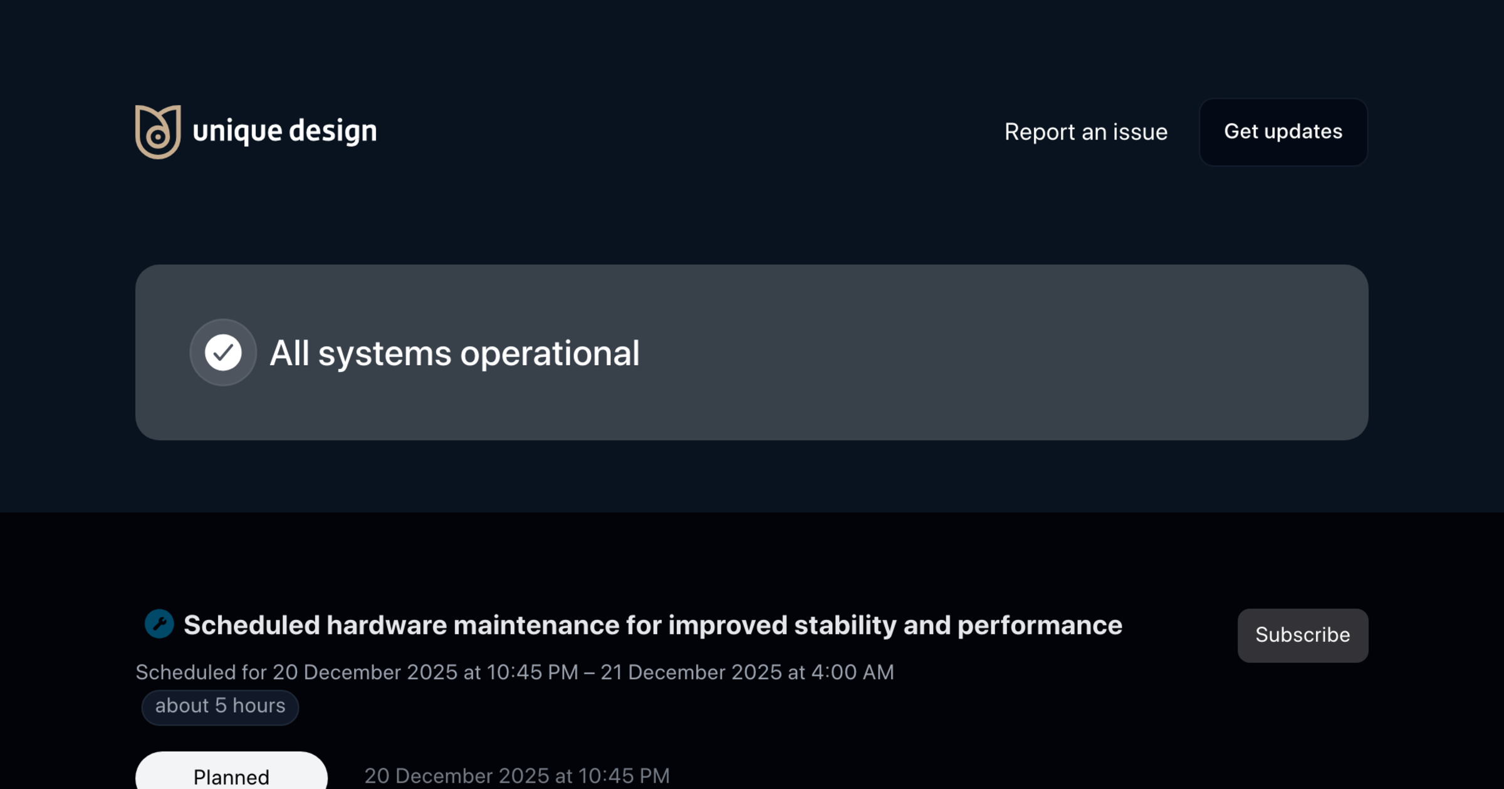This screenshot has width=1504, height=789.
Task: Click the unique design shield logo icon
Action: click(158, 131)
